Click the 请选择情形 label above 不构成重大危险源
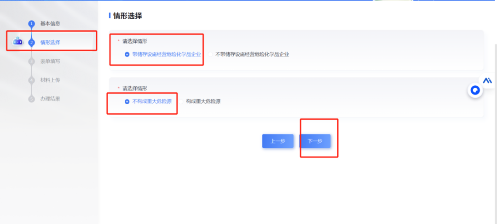 tap(135, 89)
